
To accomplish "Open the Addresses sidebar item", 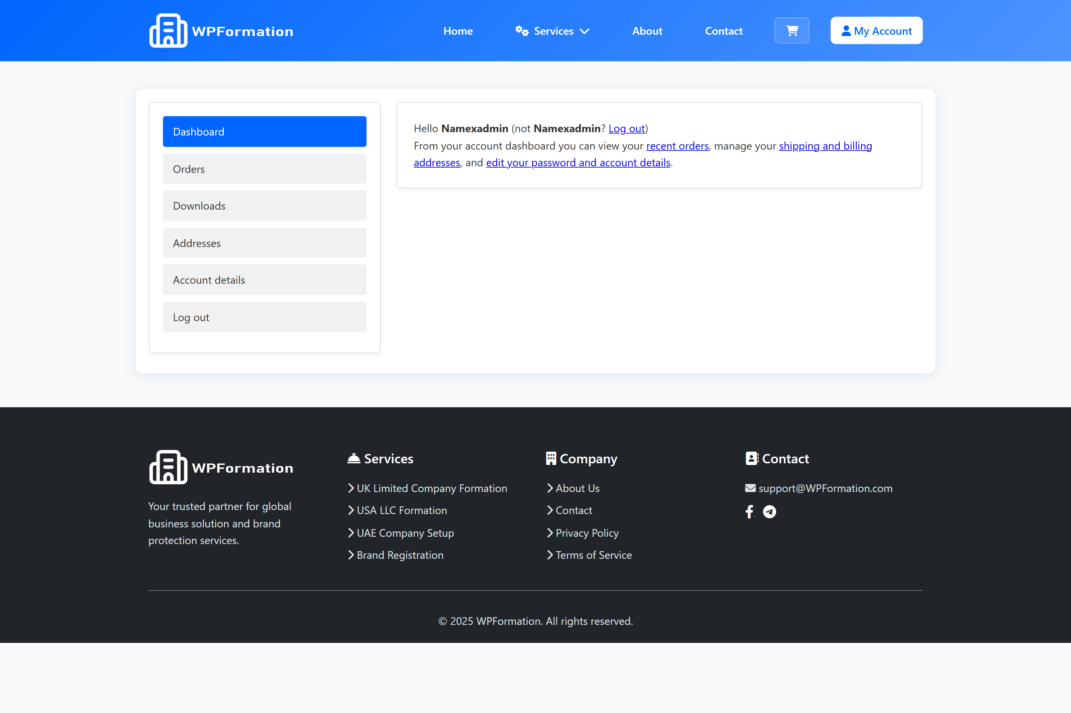I will pos(264,243).
